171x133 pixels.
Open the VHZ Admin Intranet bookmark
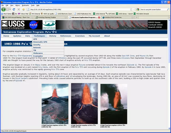(x=141, y=14)
